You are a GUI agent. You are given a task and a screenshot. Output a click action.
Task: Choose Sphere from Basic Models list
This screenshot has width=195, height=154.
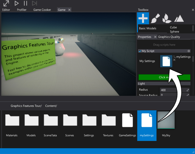tap(174, 32)
